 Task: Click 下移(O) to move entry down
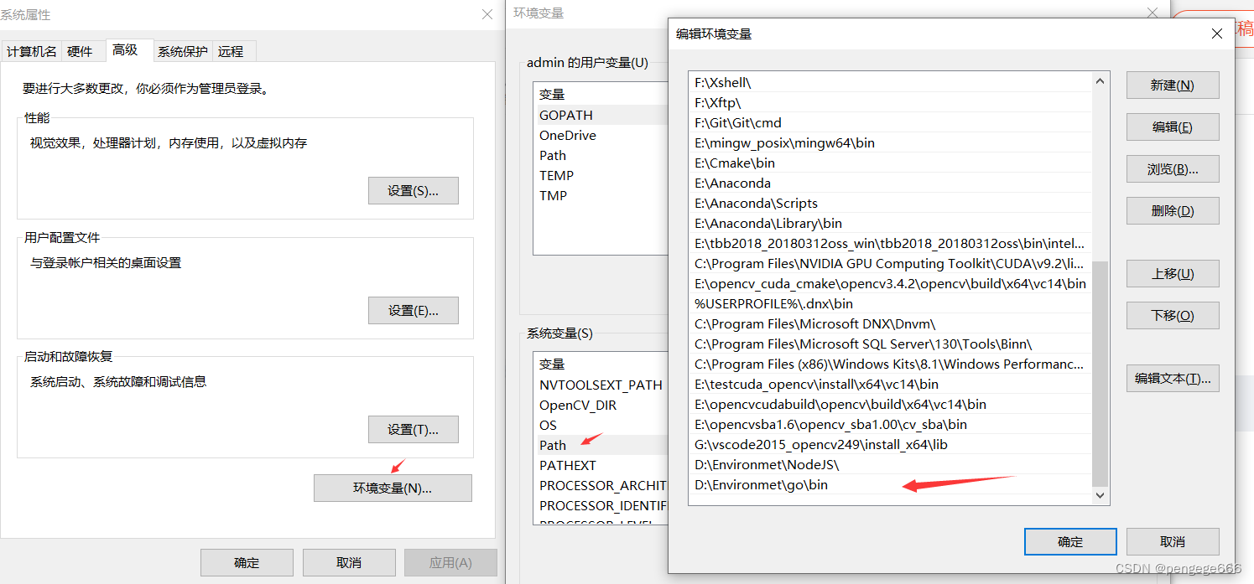point(1173,315)
